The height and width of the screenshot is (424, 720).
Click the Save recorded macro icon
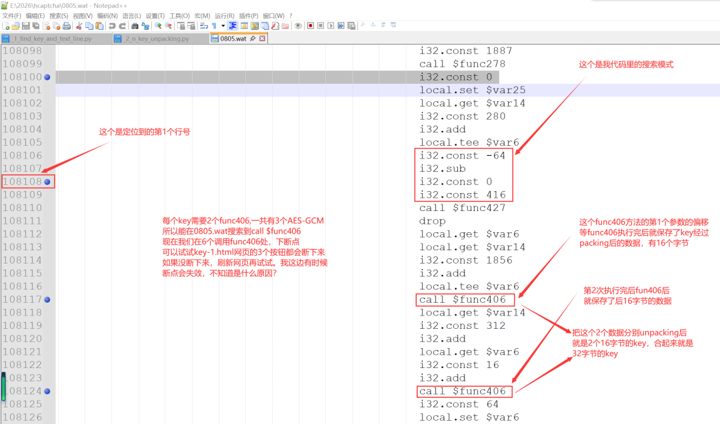tap(351, 26)
